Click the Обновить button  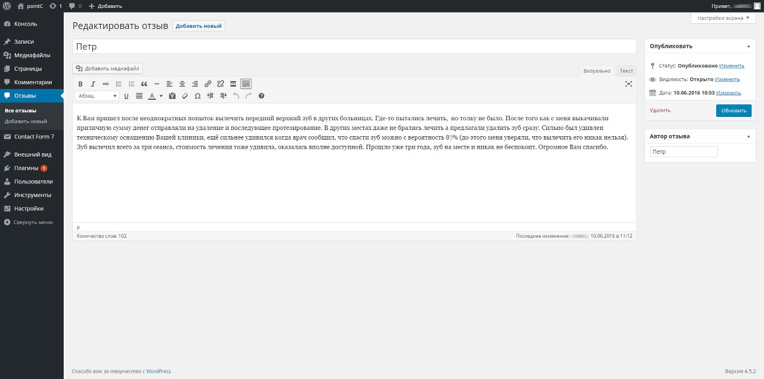pyautogui.click(x=733, y=111)
